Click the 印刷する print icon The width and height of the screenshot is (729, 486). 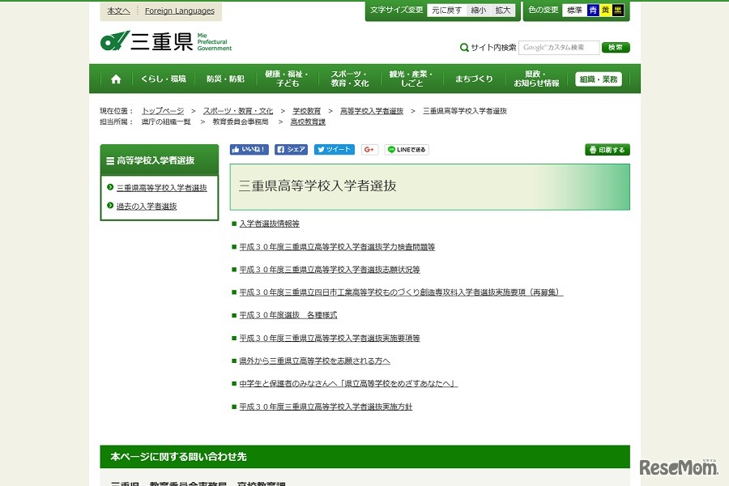point(607,149)
